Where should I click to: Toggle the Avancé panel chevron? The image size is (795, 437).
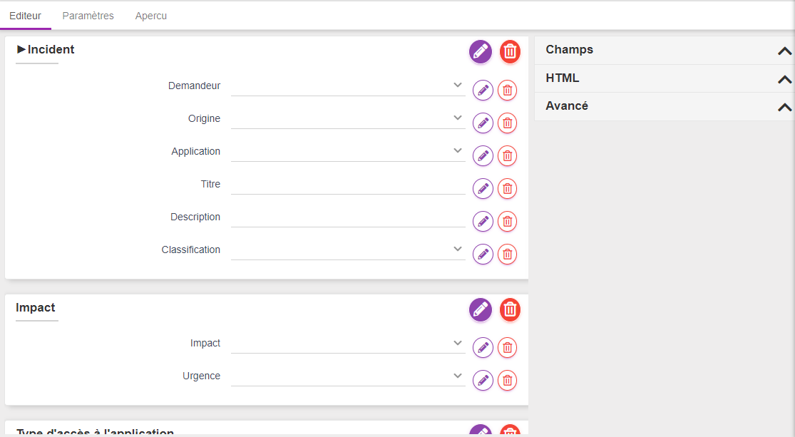[x=784, y=107]
